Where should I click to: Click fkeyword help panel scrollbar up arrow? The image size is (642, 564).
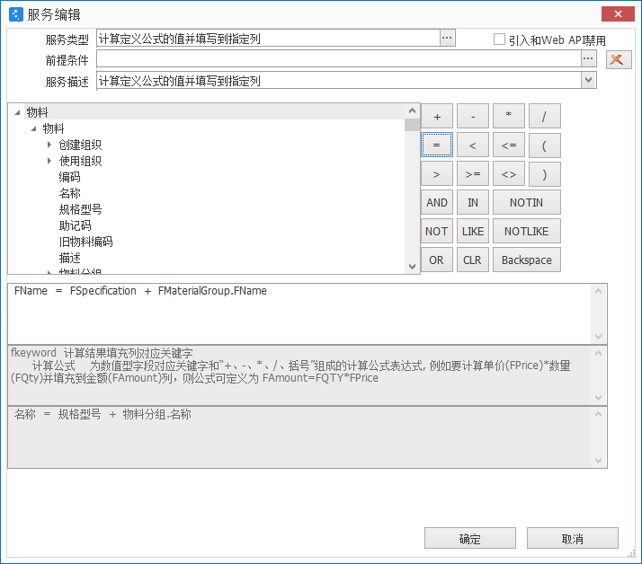[598, 353]
